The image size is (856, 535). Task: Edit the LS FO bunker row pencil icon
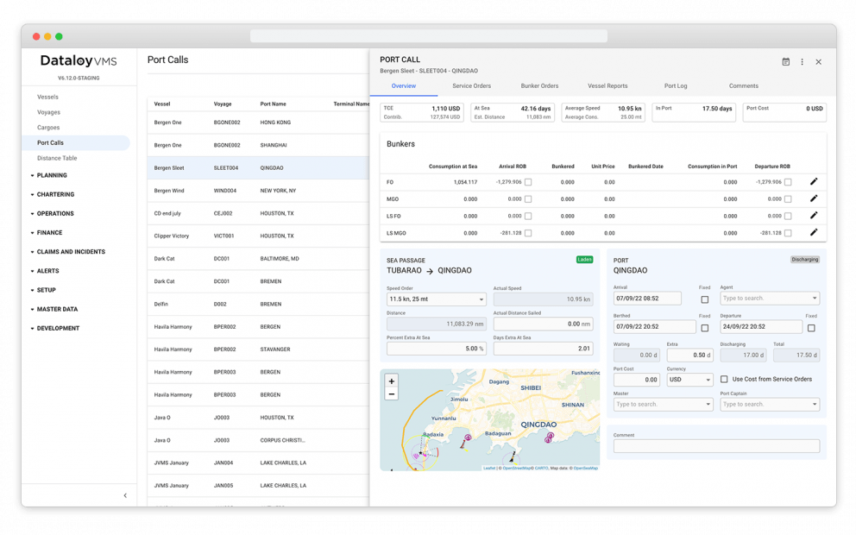pos(811,216)
